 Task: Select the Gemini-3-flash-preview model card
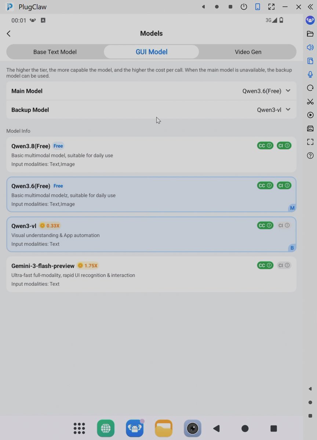click(151, 274)
